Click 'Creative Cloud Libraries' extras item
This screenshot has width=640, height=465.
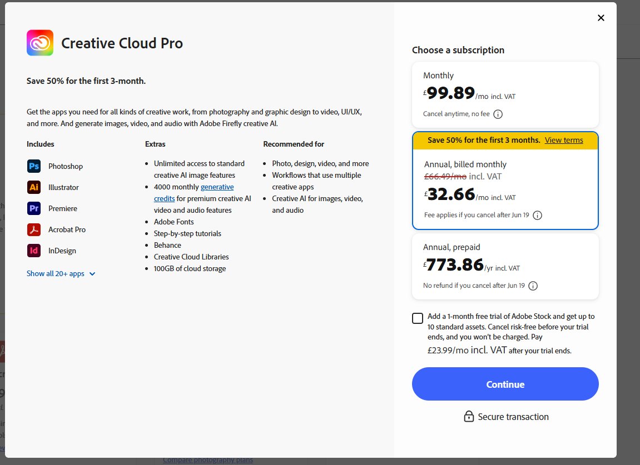[191, 257]
